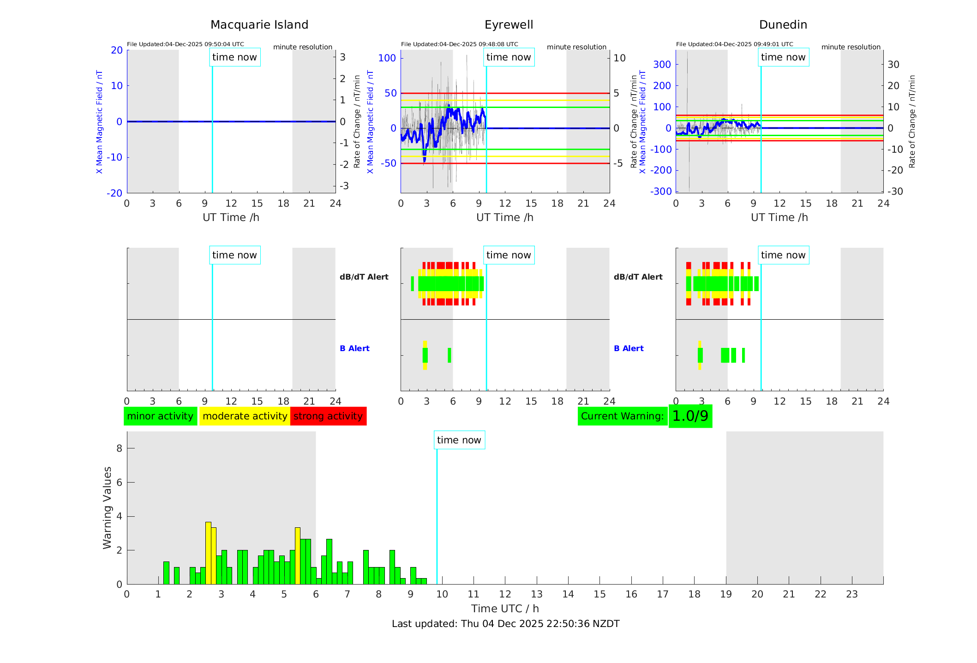
Task: Click the B Alert label beside Dunedin panel
Action: (629, 348)
